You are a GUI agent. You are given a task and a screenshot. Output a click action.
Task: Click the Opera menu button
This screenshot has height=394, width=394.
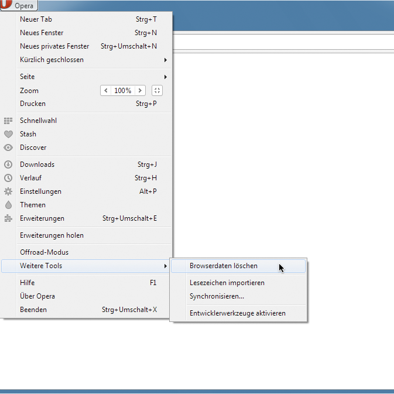point(19,5)
